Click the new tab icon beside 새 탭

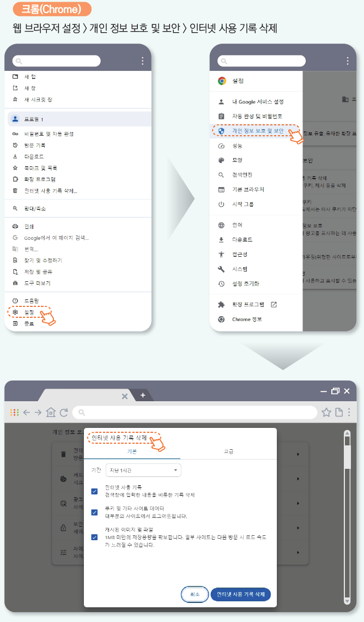click(x=15, y=76)
